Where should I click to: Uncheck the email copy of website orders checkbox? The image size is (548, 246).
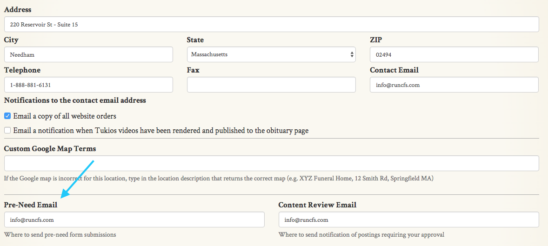[7, 116]
